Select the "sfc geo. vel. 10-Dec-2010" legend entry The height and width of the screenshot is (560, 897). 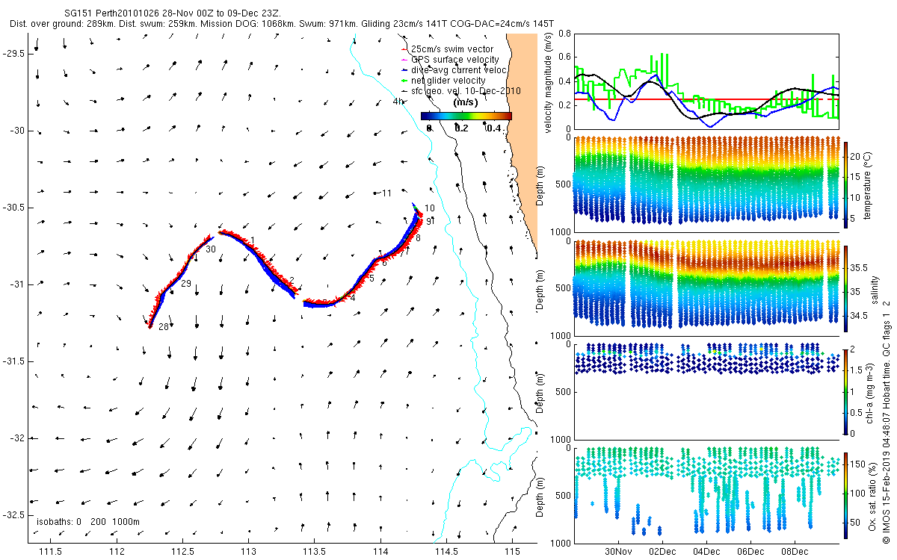(x=461, y=91)
